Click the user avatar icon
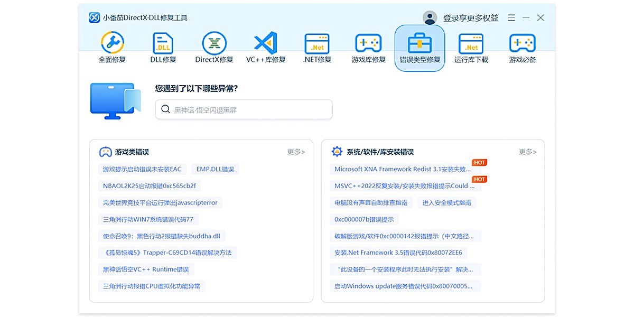This screenshot has height=317, width=634. point(430,17)
